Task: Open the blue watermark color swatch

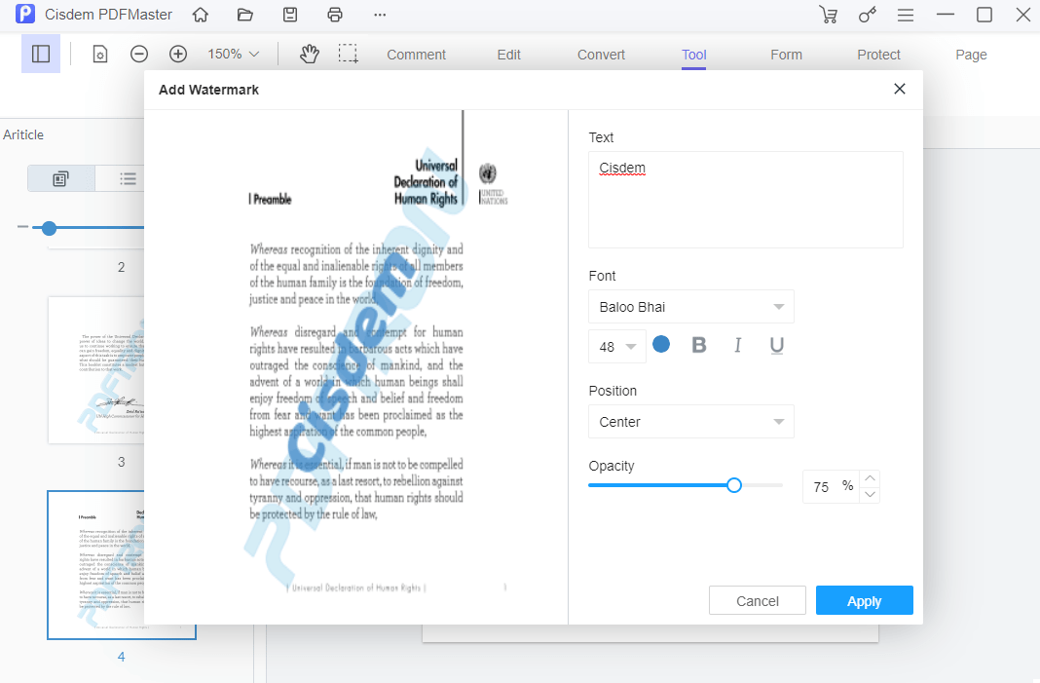Action: pyautogui.click(x=660, y=345)
